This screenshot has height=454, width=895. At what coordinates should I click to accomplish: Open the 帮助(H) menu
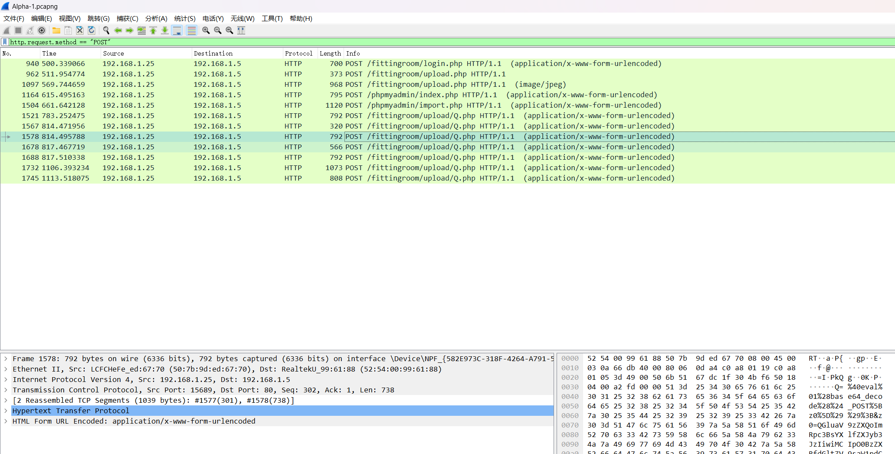[301, 19]
